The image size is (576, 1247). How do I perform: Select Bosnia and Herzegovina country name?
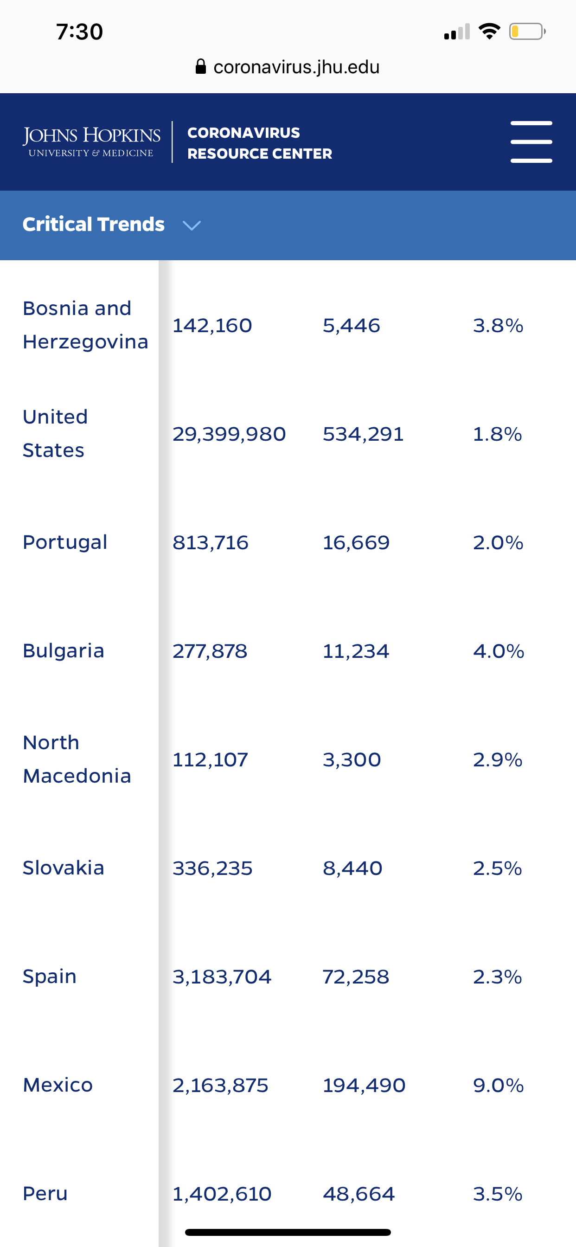coord(85,325)
